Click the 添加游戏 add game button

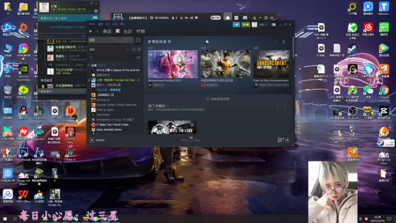(x=98, y=140)
